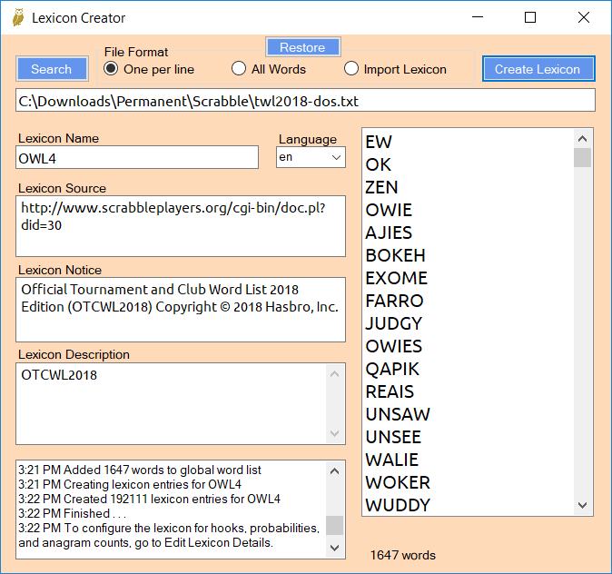Click the word list scroll down arrow

pyautogui.click(x=582, y=505)
